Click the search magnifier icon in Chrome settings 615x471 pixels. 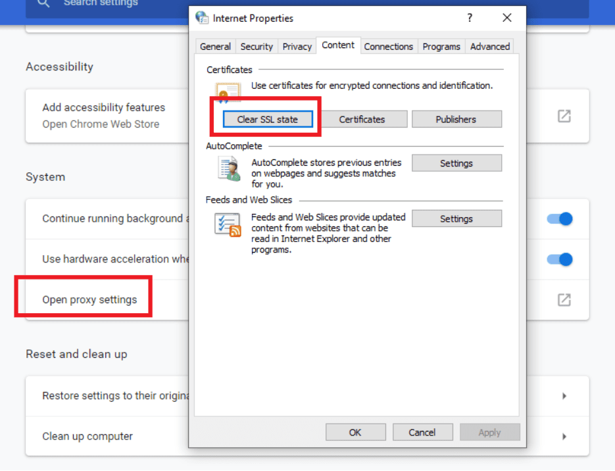pyautogui.click(x=43, y=3)
